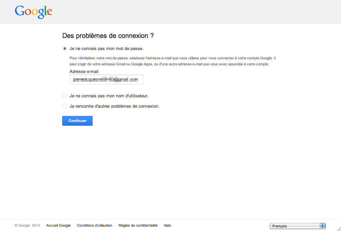Click the Google logo in the header

pos(34,12)
